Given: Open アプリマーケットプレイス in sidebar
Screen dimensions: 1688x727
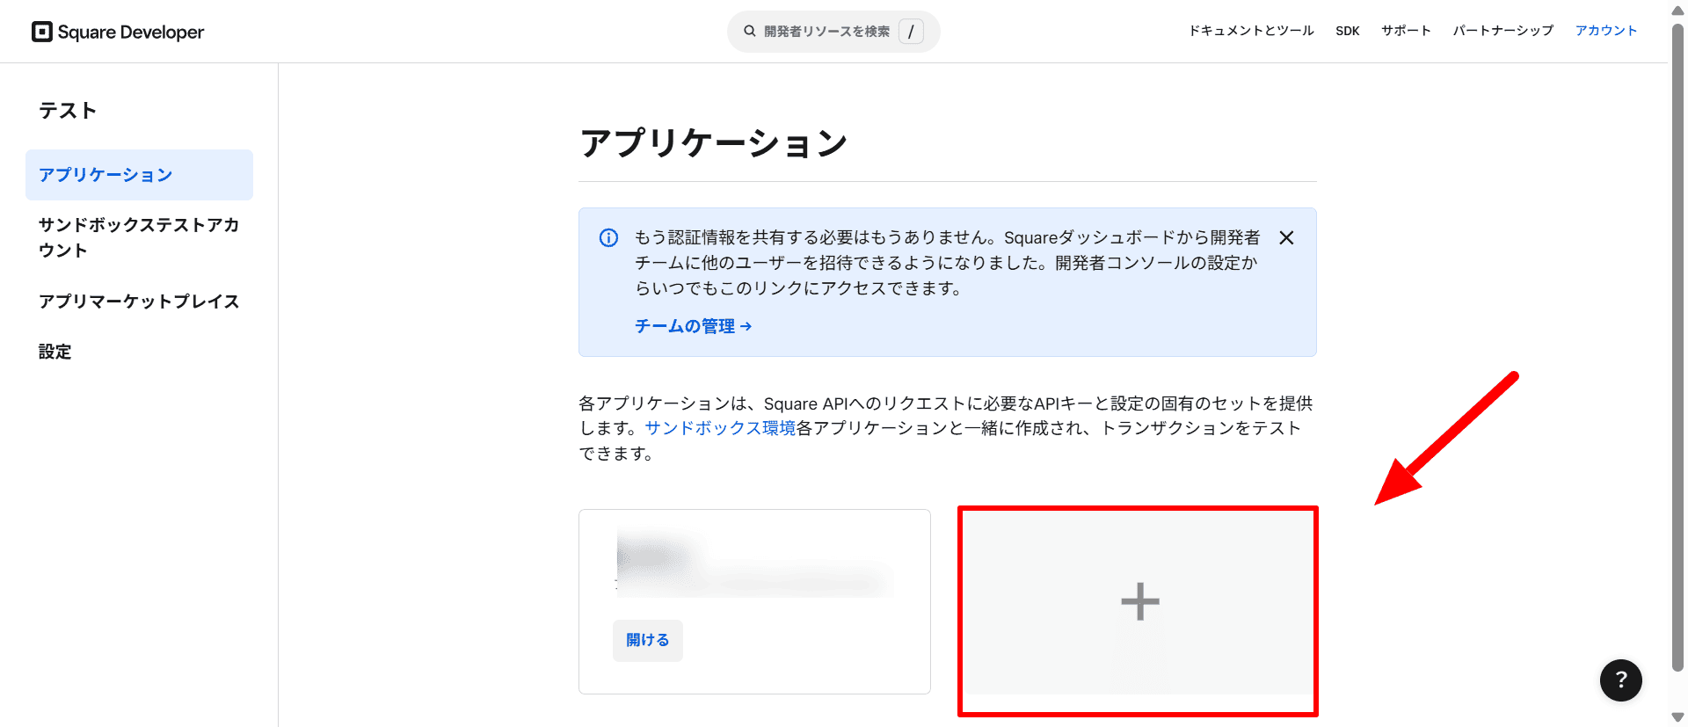Looking at the screenshot, I should [x=139, y=302].
